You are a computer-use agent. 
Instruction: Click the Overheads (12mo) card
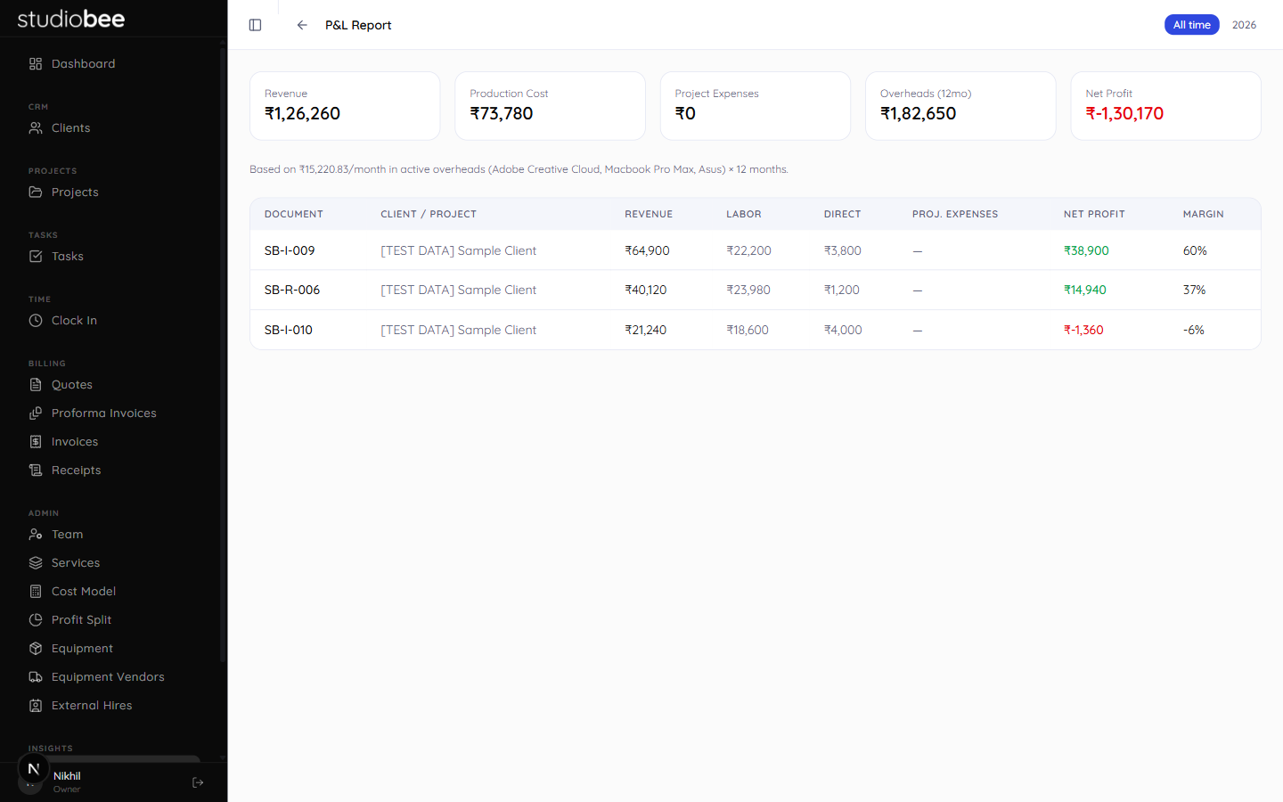pyautogui.click(x=960, y=106)
